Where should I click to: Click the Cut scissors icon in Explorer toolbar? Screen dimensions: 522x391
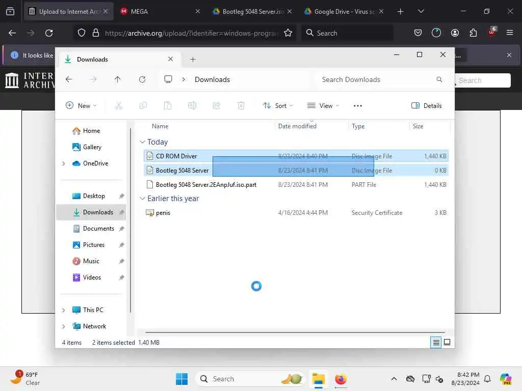click(x=118, y=106)
